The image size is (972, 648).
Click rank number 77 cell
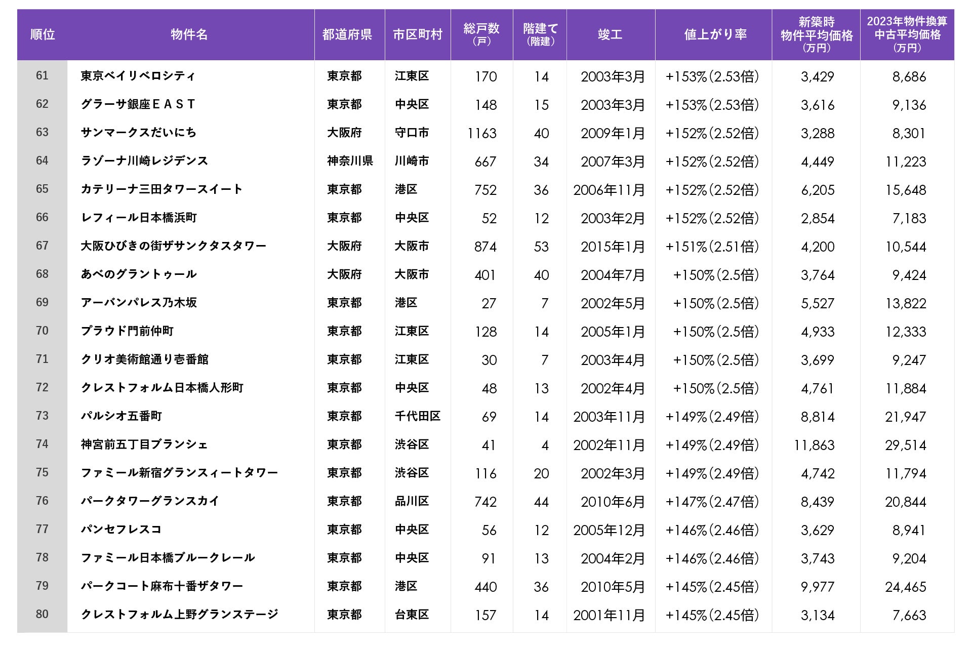click(x=43, y=530)
